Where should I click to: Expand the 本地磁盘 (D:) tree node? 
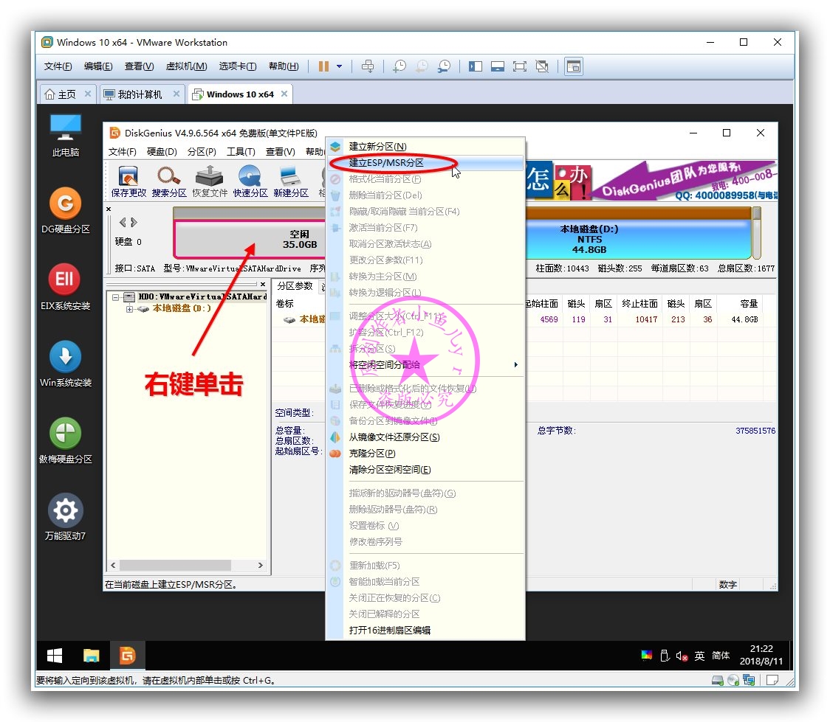[129, 309]
